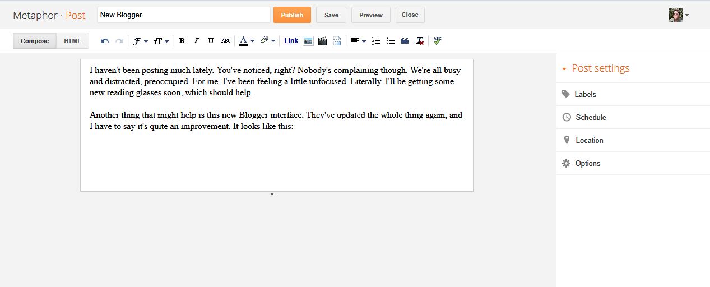Create a numbered list
710x287 pixels.
[376, 41]
